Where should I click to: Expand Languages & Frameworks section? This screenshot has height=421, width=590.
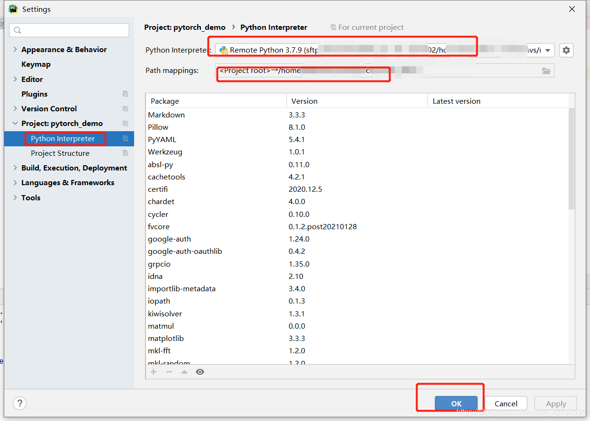pyautogui.click(x=15, y=182)
